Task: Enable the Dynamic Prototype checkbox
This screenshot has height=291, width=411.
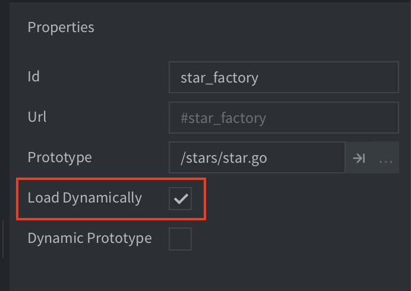Action: point(181,239)
